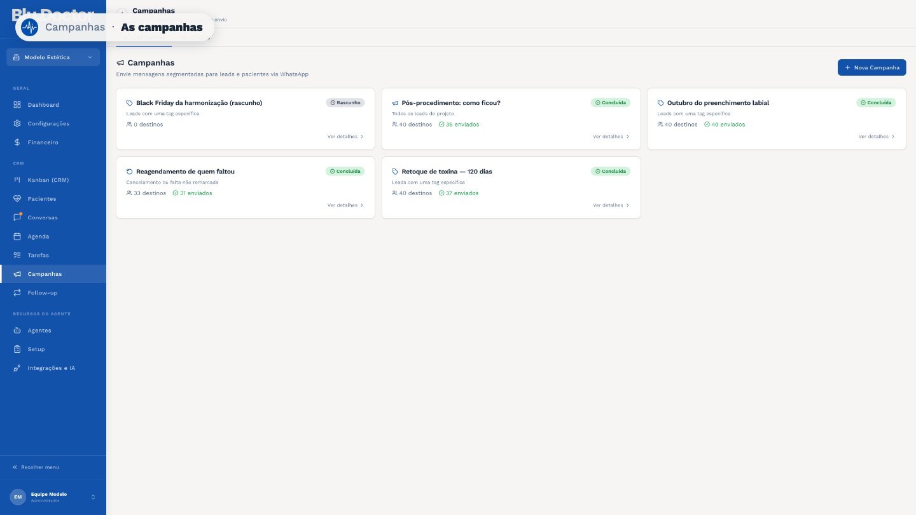Select the Tarefas checklist icon
The image size is (916, 515).
(x=17, y=255)
